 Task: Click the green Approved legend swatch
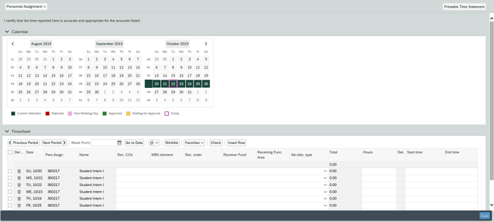104,114
